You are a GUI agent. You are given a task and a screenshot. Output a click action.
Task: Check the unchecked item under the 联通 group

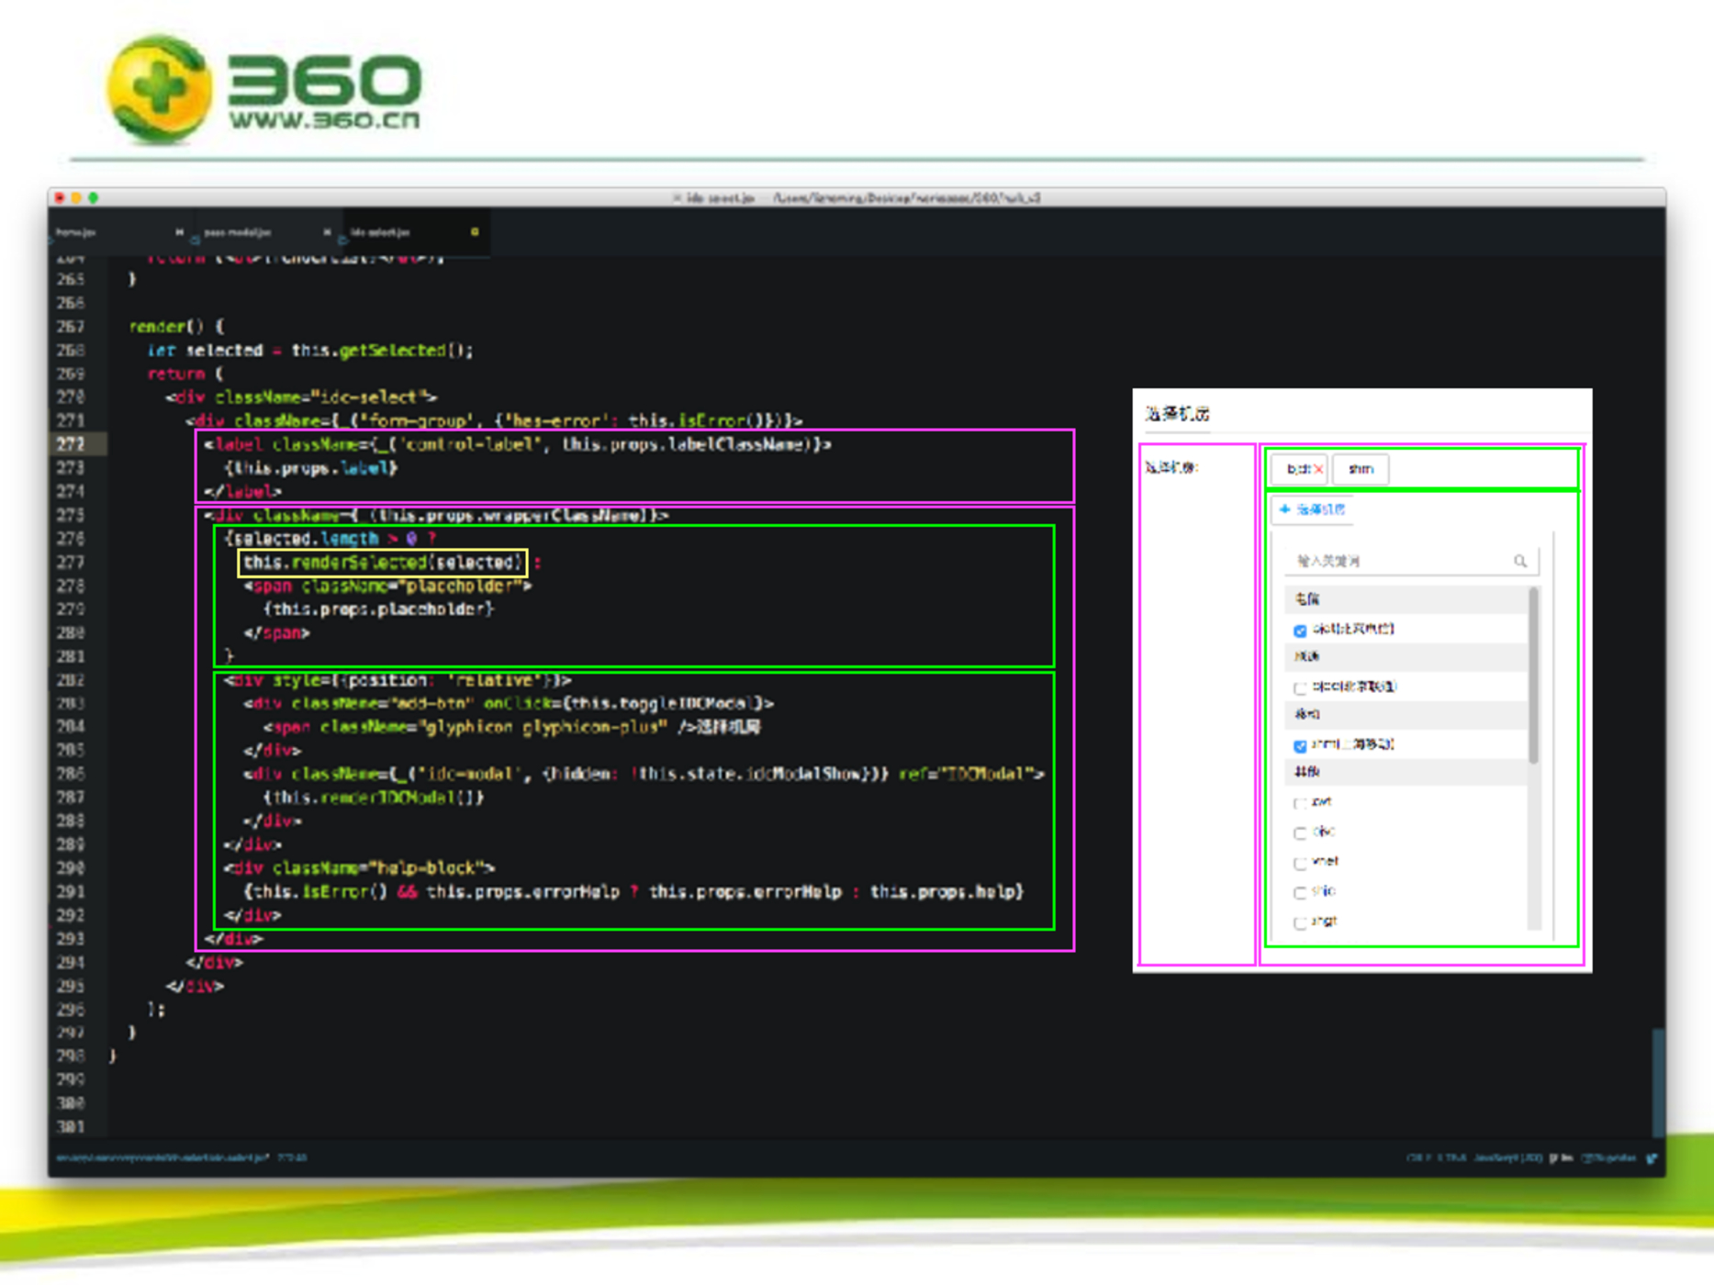point(1300,687)
